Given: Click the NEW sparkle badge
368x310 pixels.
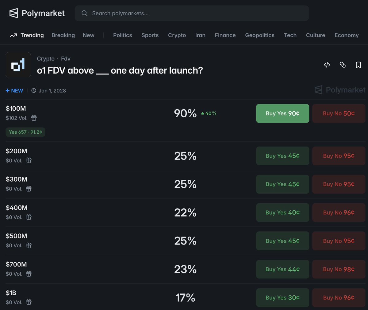Looking at the screenshot, I should [x=14, y=91].
